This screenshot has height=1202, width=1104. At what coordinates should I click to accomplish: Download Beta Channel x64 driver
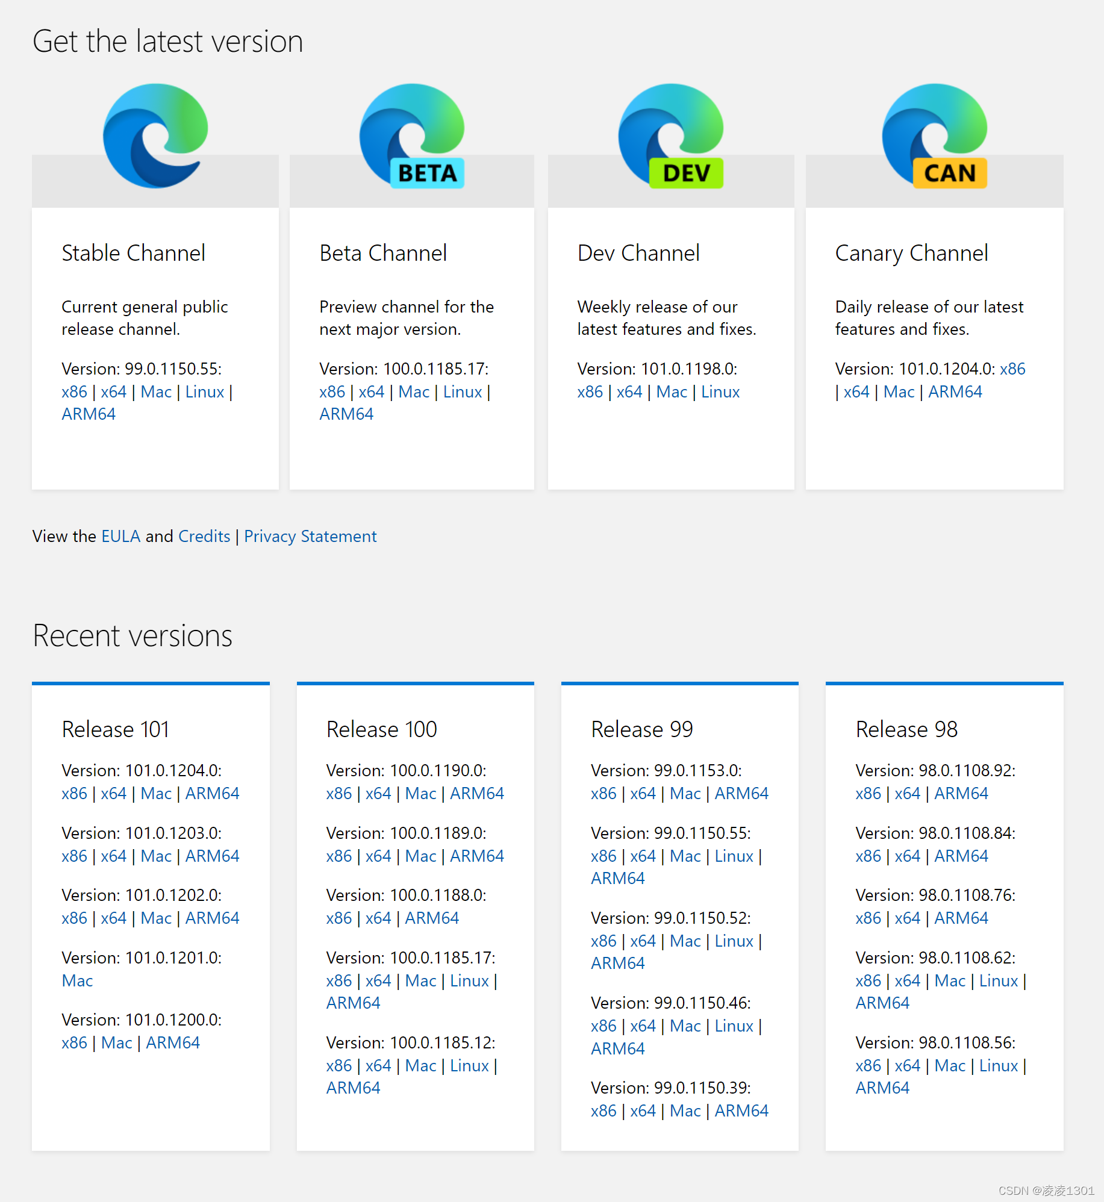click(x=371, y=391)
